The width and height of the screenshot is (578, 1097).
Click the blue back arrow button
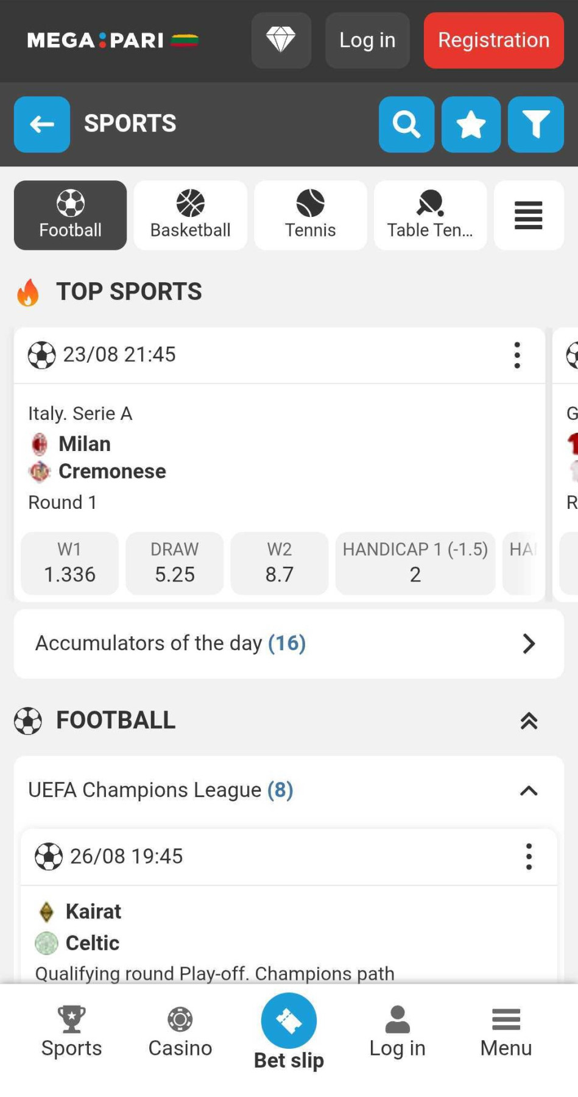[42, 124]
